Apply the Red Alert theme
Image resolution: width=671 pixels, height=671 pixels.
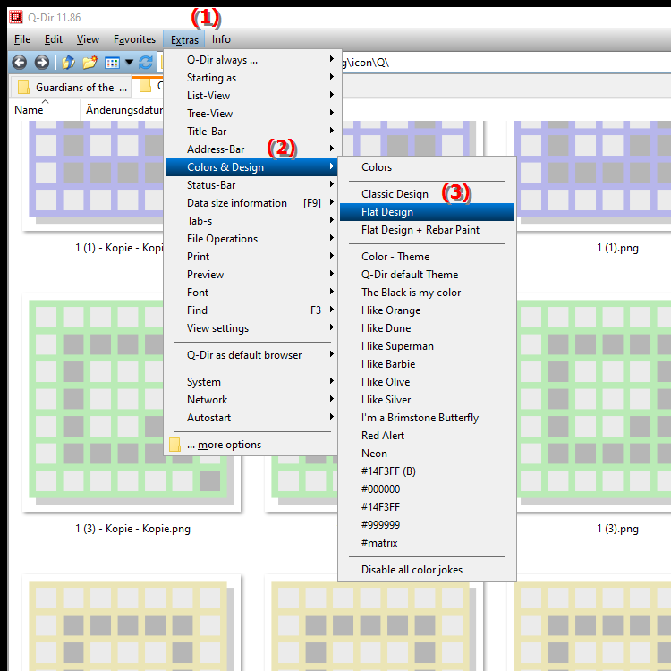(x=427, y=436)
